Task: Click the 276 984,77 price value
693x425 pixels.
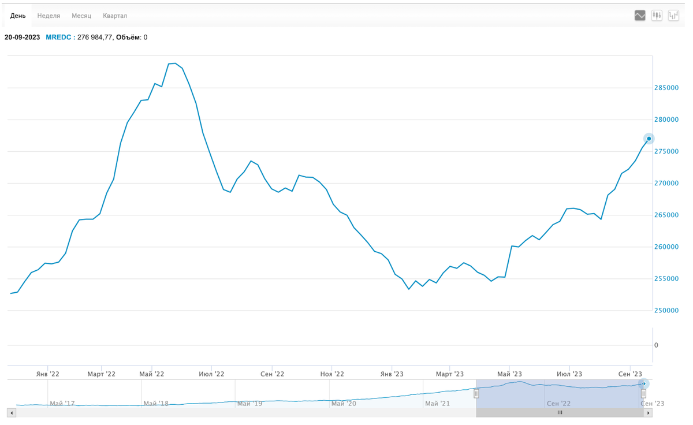Action: tap(95, 37)
